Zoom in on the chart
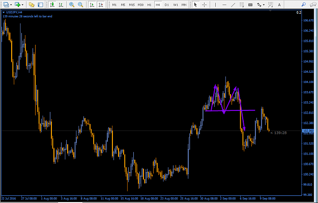318x203 pixels. pos(72,5)
